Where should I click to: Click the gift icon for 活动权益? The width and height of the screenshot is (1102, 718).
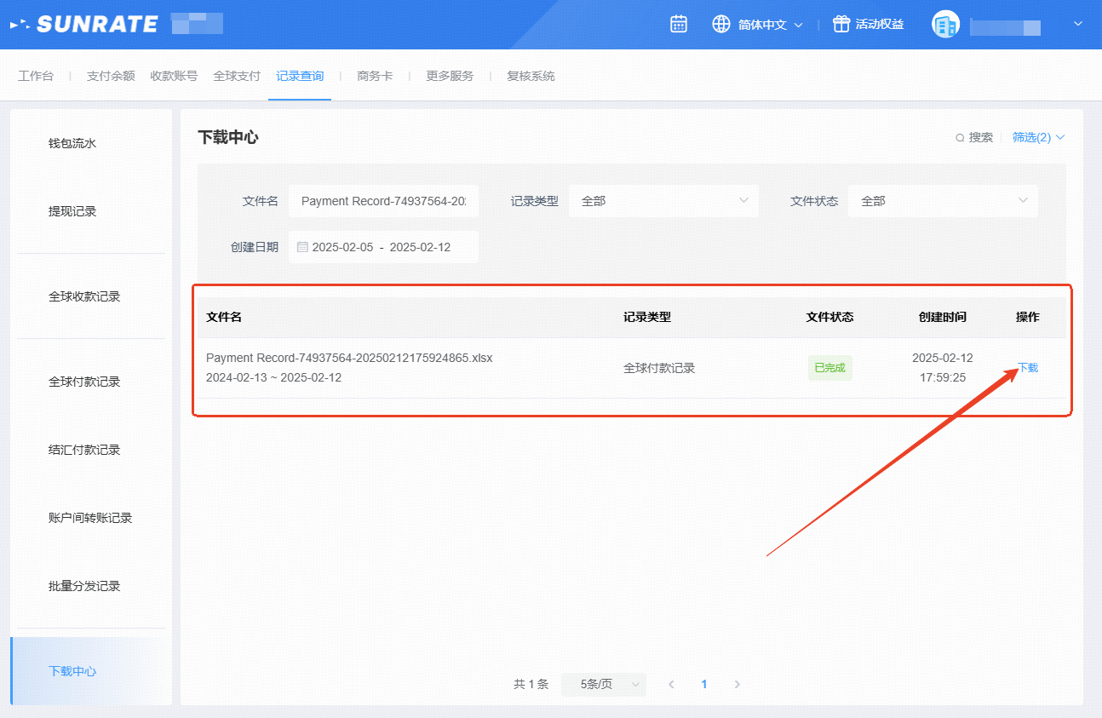pos(841,25)
